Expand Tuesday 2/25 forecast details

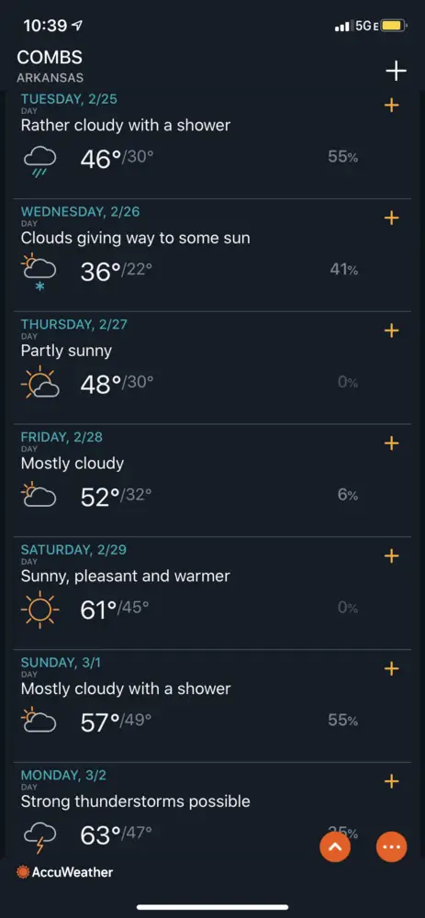pyautogui.click(x=391, y=106)
